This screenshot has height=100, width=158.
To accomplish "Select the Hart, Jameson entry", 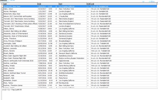I will pyautogui.click(x=9, y=71).
